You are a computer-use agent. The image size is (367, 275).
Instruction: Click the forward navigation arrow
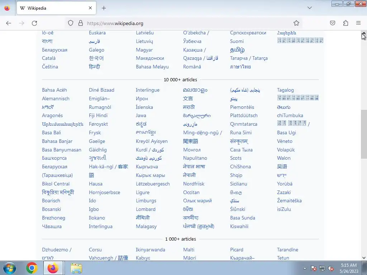(22, 23)
